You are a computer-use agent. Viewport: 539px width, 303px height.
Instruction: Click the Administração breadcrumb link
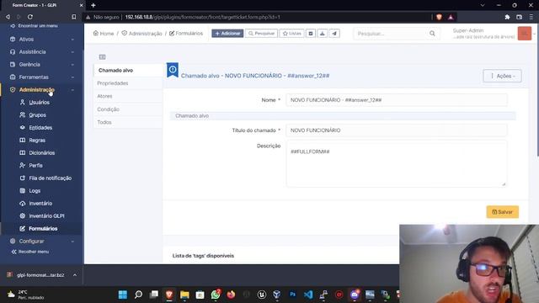142,34
